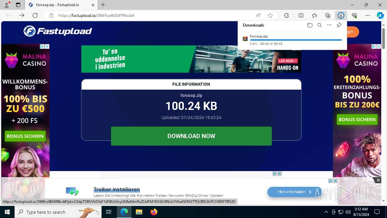Click the DOWNLOAD NOW button

coord(191,136)
